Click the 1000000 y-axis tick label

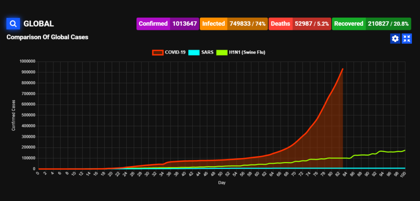(27, 61)
